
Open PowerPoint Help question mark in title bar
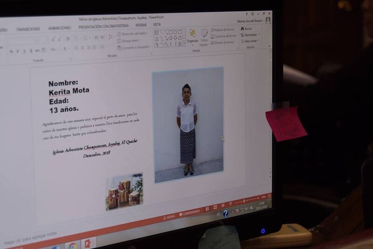point(247,14)
